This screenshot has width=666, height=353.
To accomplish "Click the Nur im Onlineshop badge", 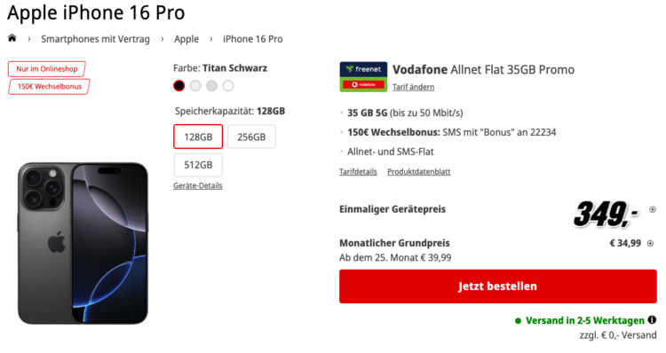I will pos(47,68).
